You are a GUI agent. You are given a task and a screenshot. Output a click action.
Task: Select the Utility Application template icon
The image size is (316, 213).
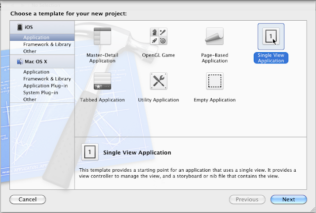[x=158, y=81]
